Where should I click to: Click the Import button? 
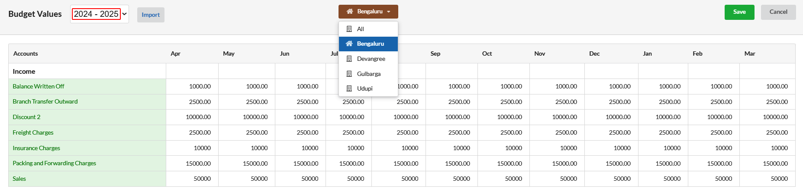click(151, 15)
